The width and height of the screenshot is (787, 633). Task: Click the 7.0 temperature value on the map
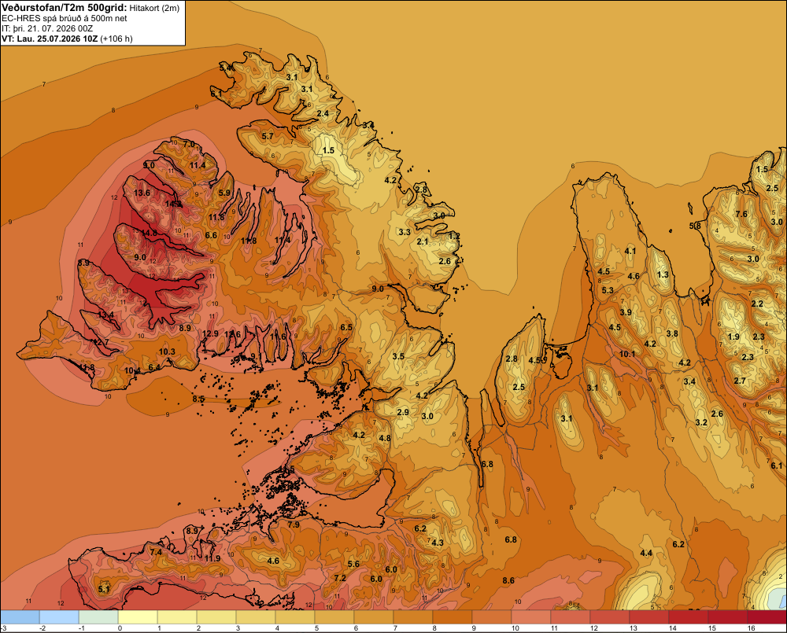tap(189, 144)
